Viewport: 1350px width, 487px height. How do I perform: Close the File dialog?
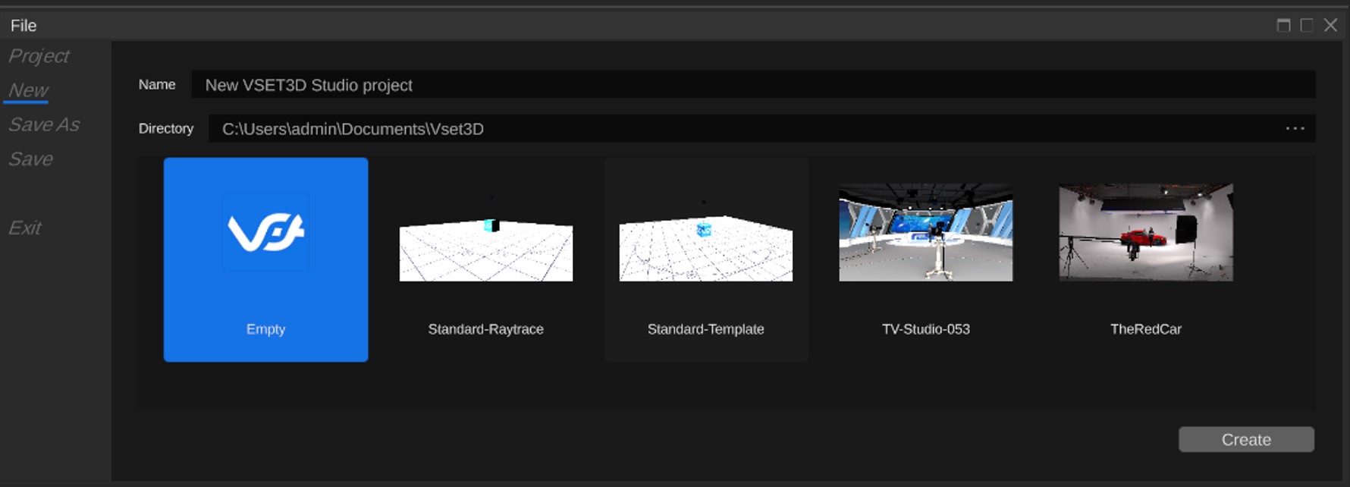click(x=1330, y=25)
